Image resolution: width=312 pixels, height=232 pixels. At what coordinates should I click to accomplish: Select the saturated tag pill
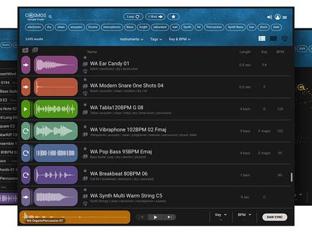[160, 27]
